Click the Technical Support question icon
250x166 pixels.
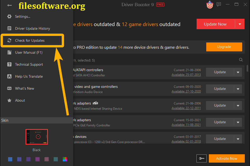pos(9,64)
